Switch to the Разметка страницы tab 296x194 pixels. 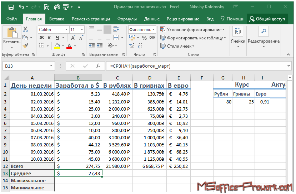(91, 19)
